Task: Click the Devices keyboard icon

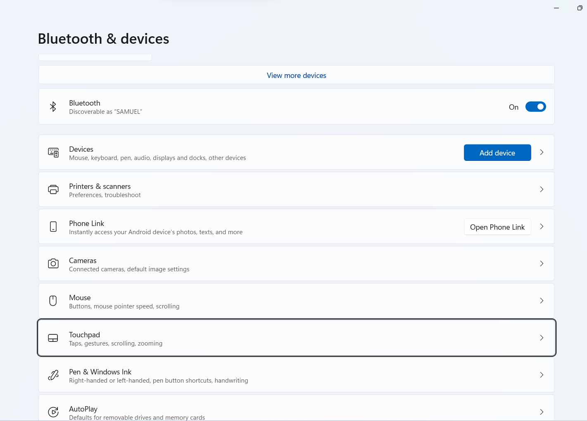Action: point(53,153)
